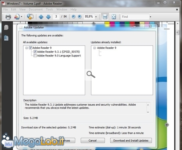This screenshot has width=182, height=150.
Task: Open dropdown arrow next to collaborate icon
Action: [x=22, y=17]
